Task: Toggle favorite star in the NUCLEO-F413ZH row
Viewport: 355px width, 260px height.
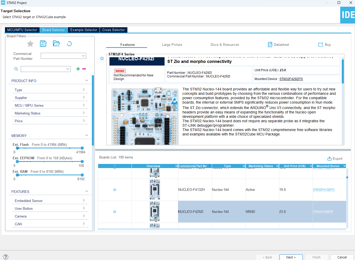Action: click(x=115, y=190)
